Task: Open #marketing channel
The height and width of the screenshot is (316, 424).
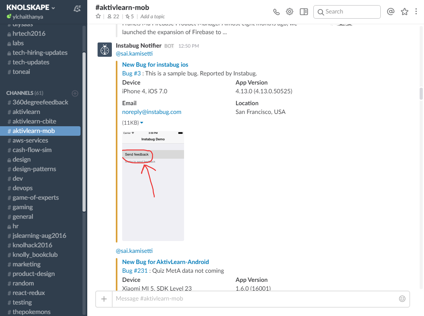Action: (x=40, y=264)
